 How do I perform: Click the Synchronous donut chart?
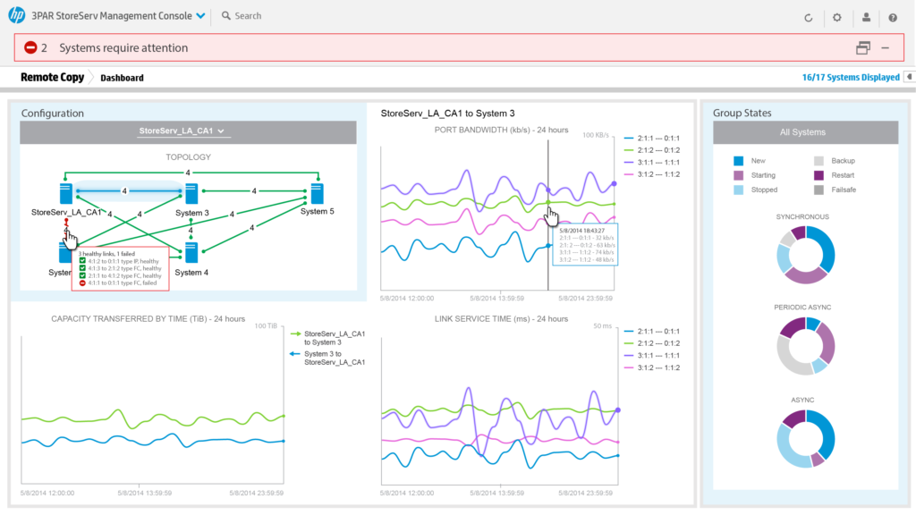[806, 255]
